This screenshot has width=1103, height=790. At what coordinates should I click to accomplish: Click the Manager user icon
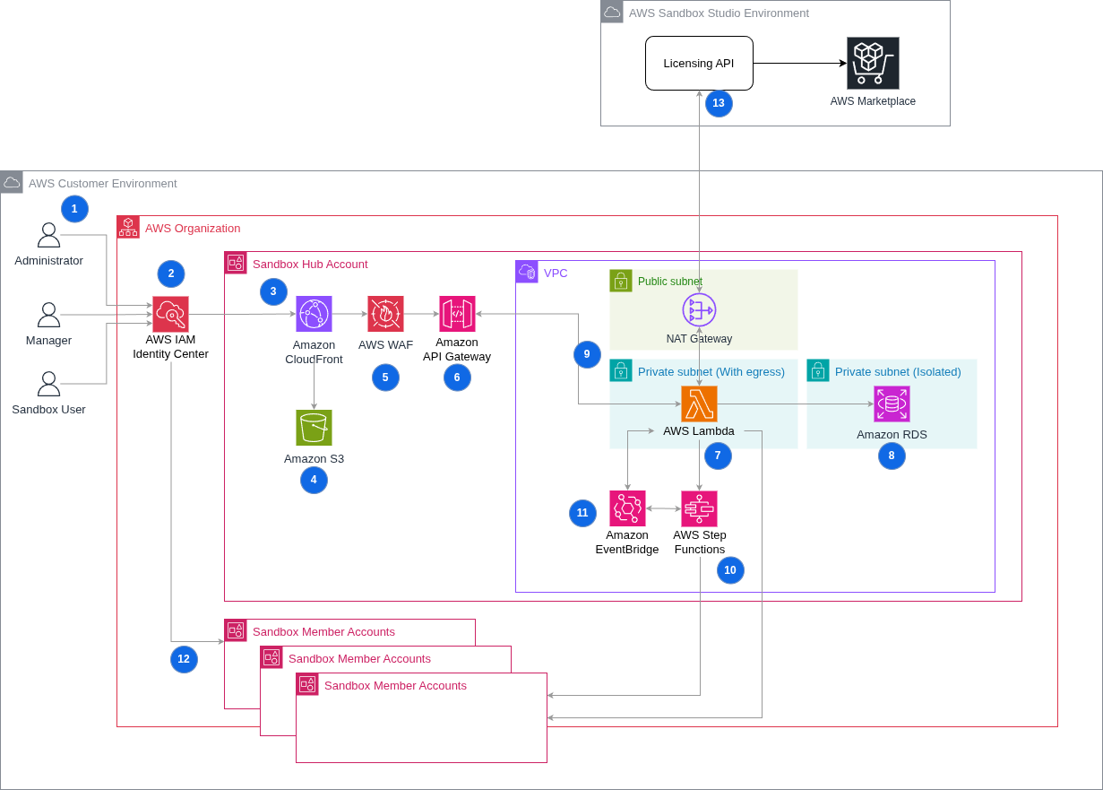(49, 317)
